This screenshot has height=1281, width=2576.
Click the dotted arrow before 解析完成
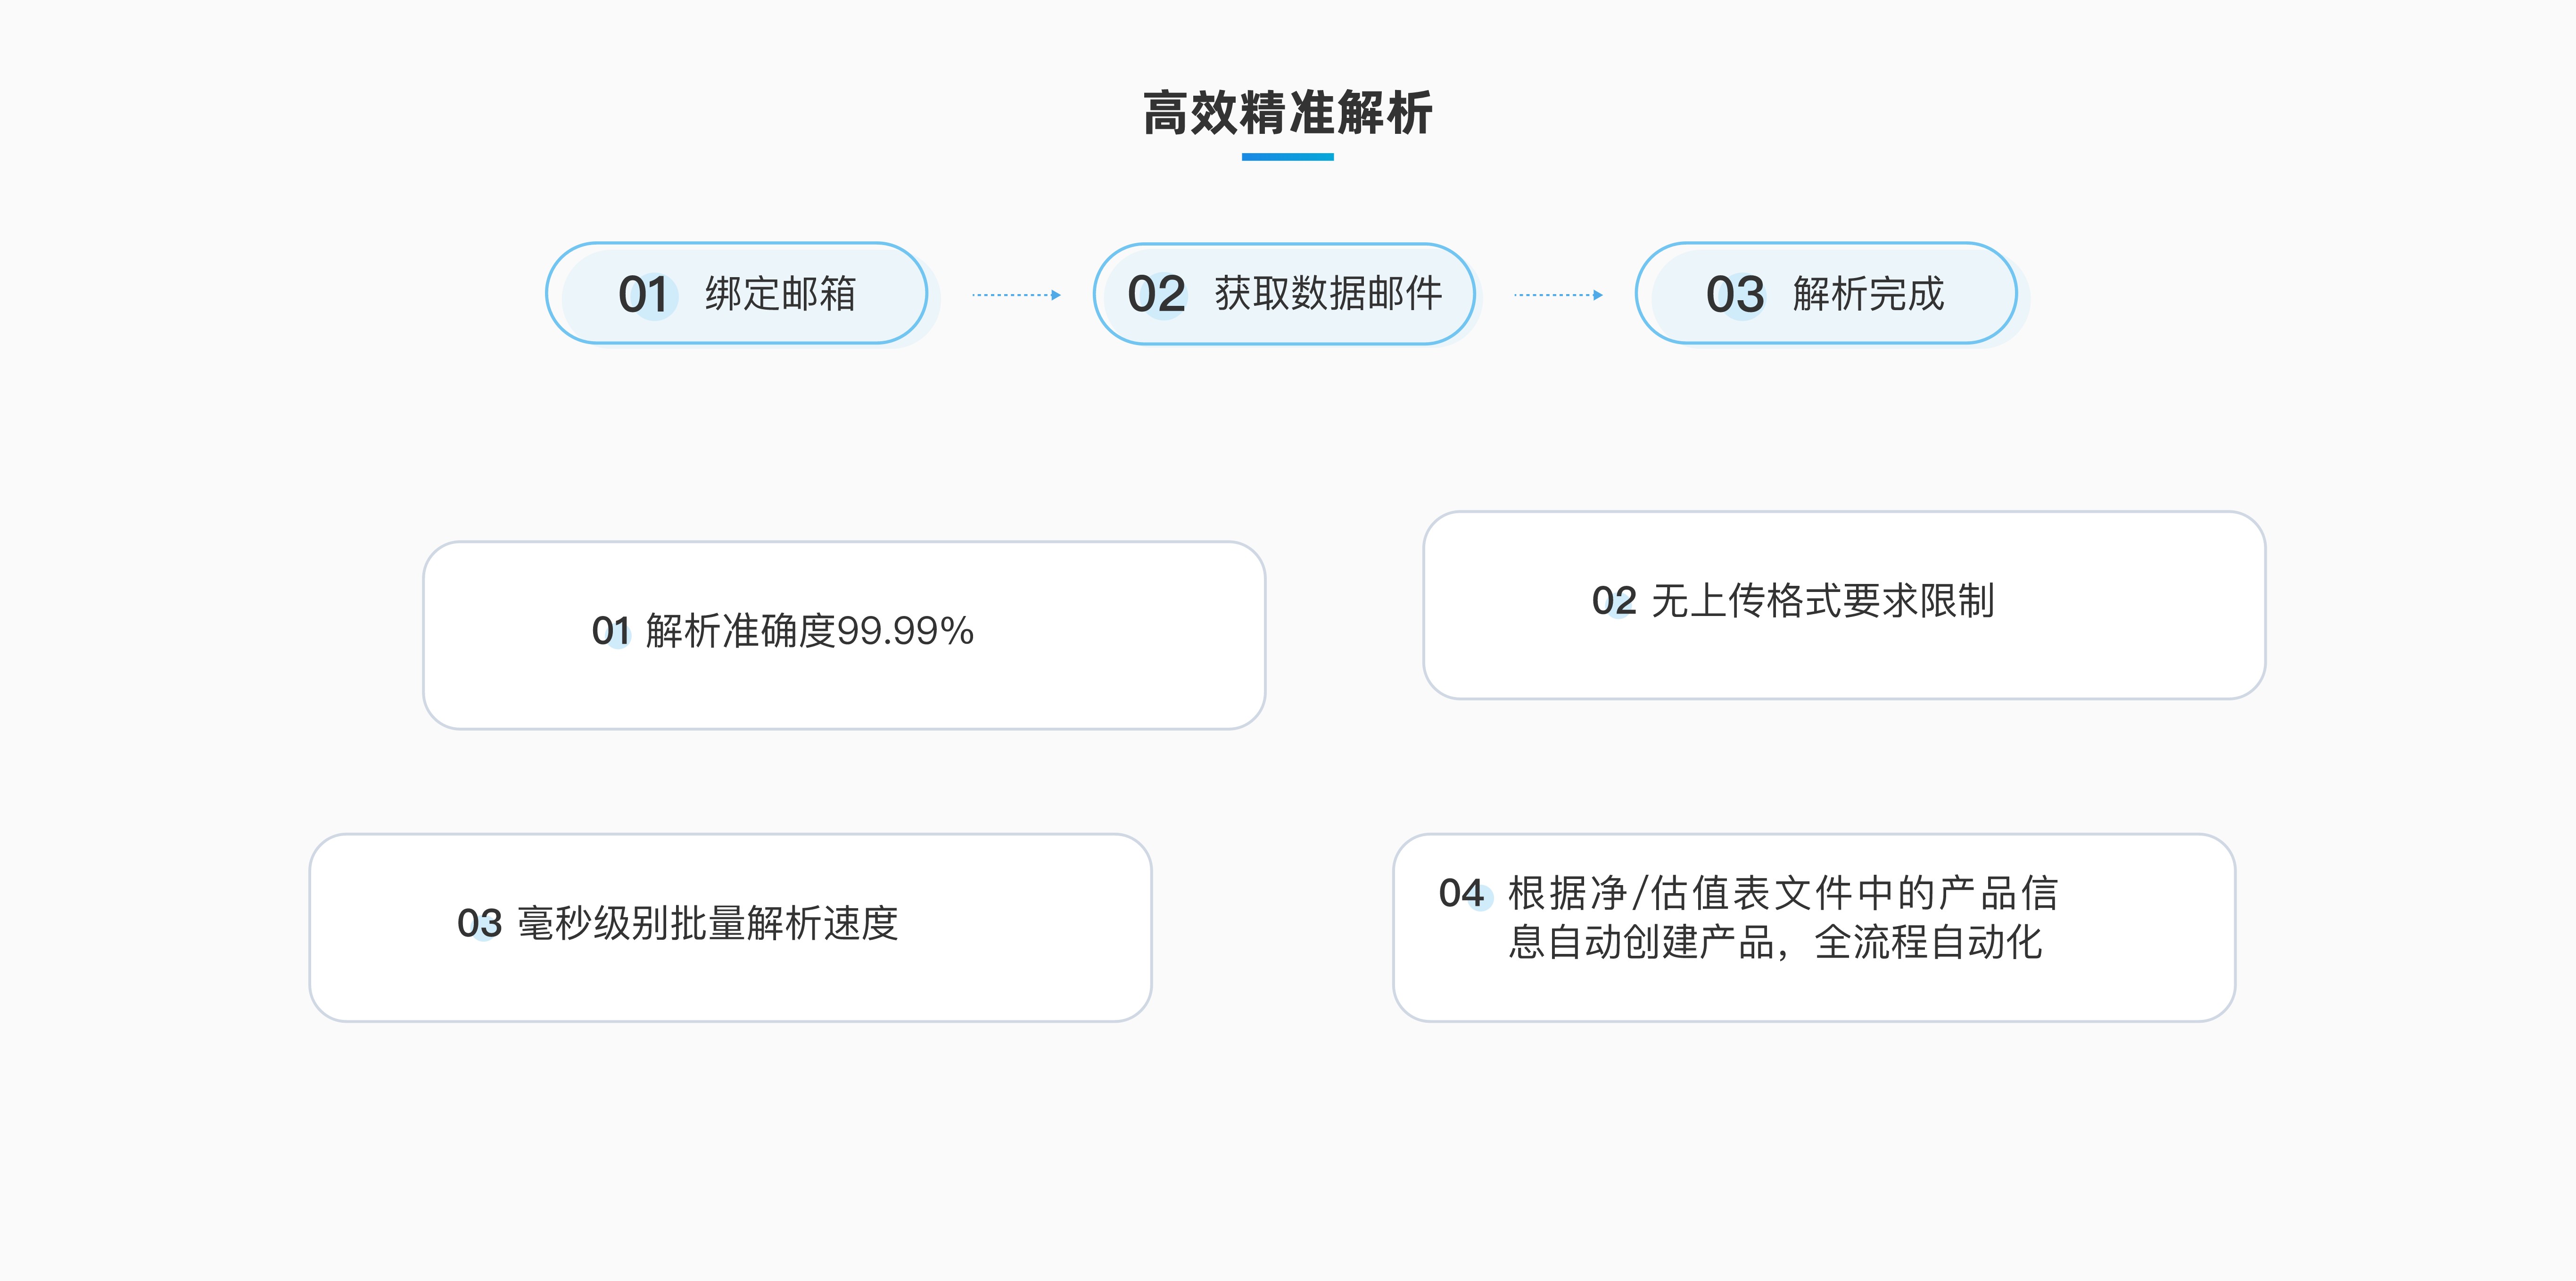pos(1558,295)
